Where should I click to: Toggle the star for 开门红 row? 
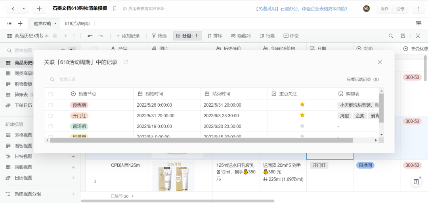tap(302, 115)
